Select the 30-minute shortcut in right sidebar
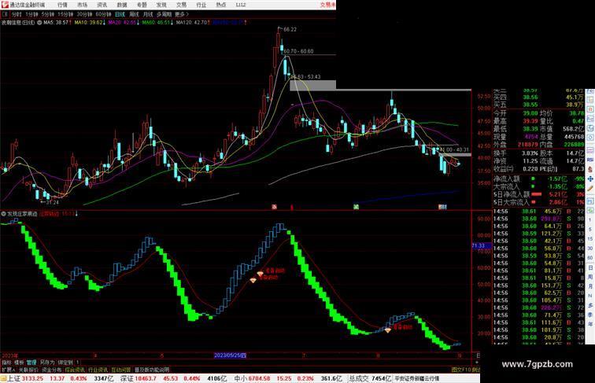This screenshot has height=383, width=595. tap(590, 249)
